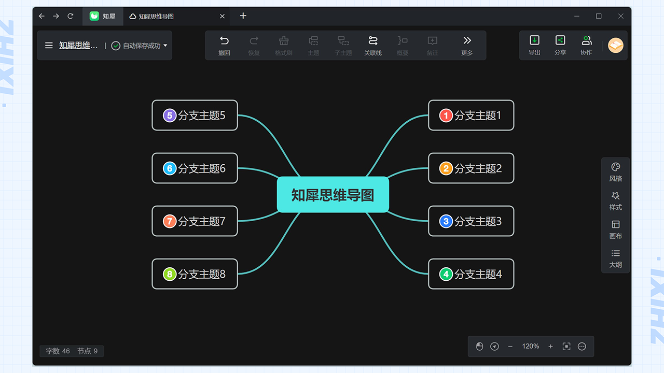Viewport: 664px width, 373px height.
Task: Open the 风格 style panel
Action: click(x=615, y=172)
